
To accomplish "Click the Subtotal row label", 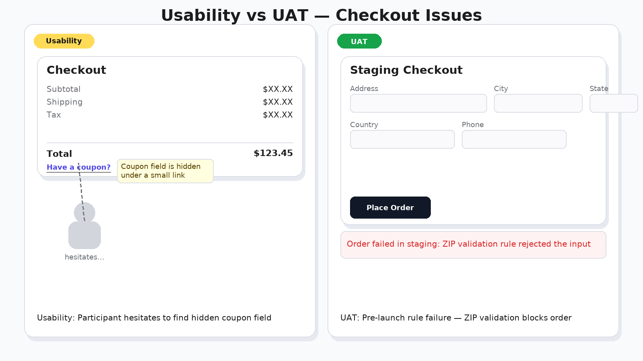I will pyautogui.click(x=63, y=89).
